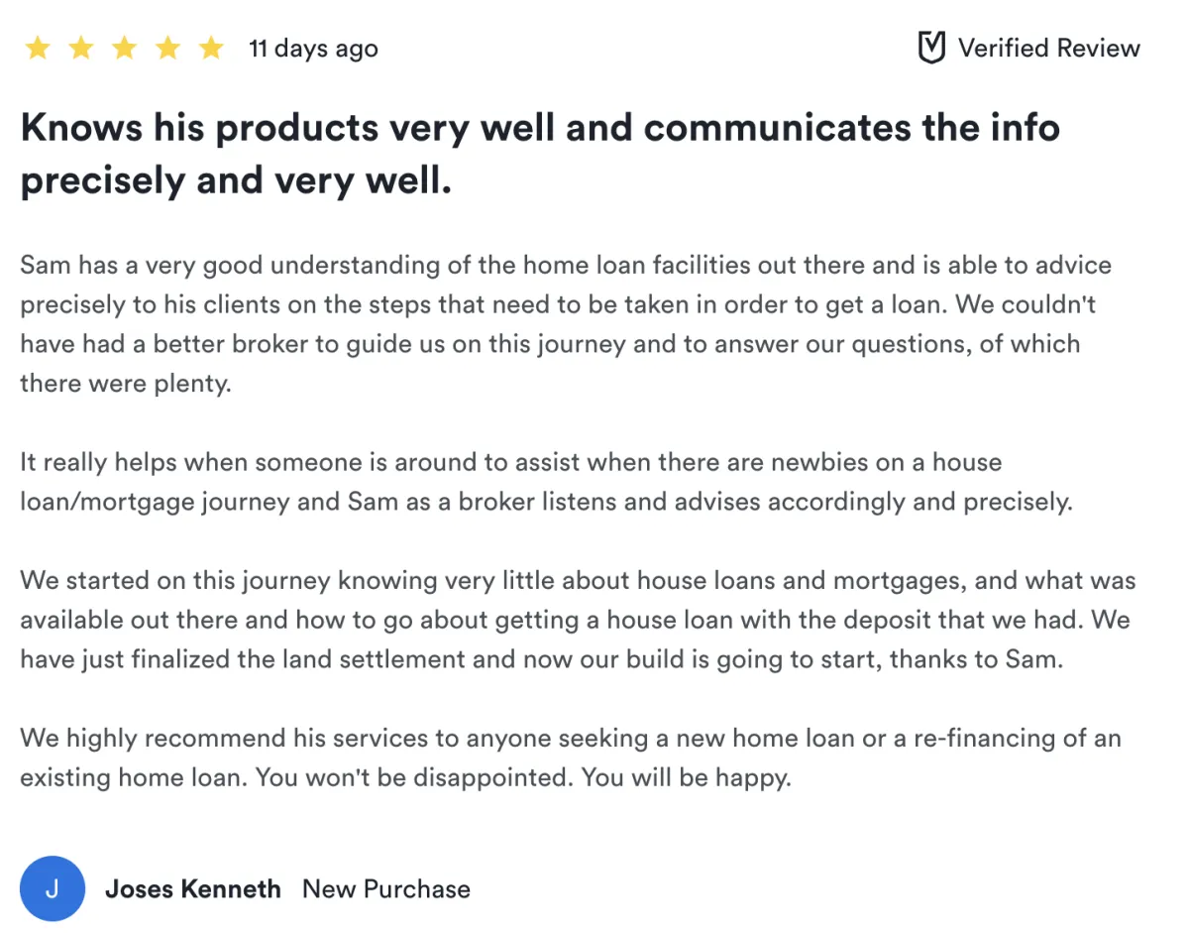Click paragraph starting We started on this journey
This screenshot has width=1189, height=933.
[578, 620]
